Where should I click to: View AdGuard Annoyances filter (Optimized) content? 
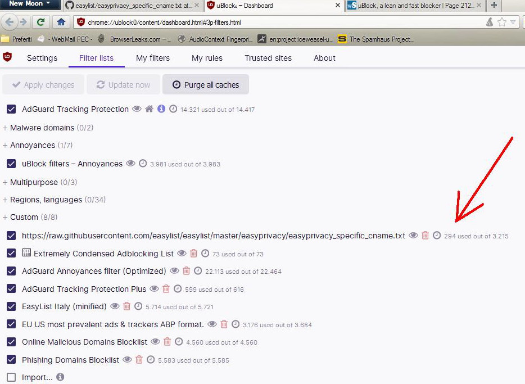(x=174, y=271)
